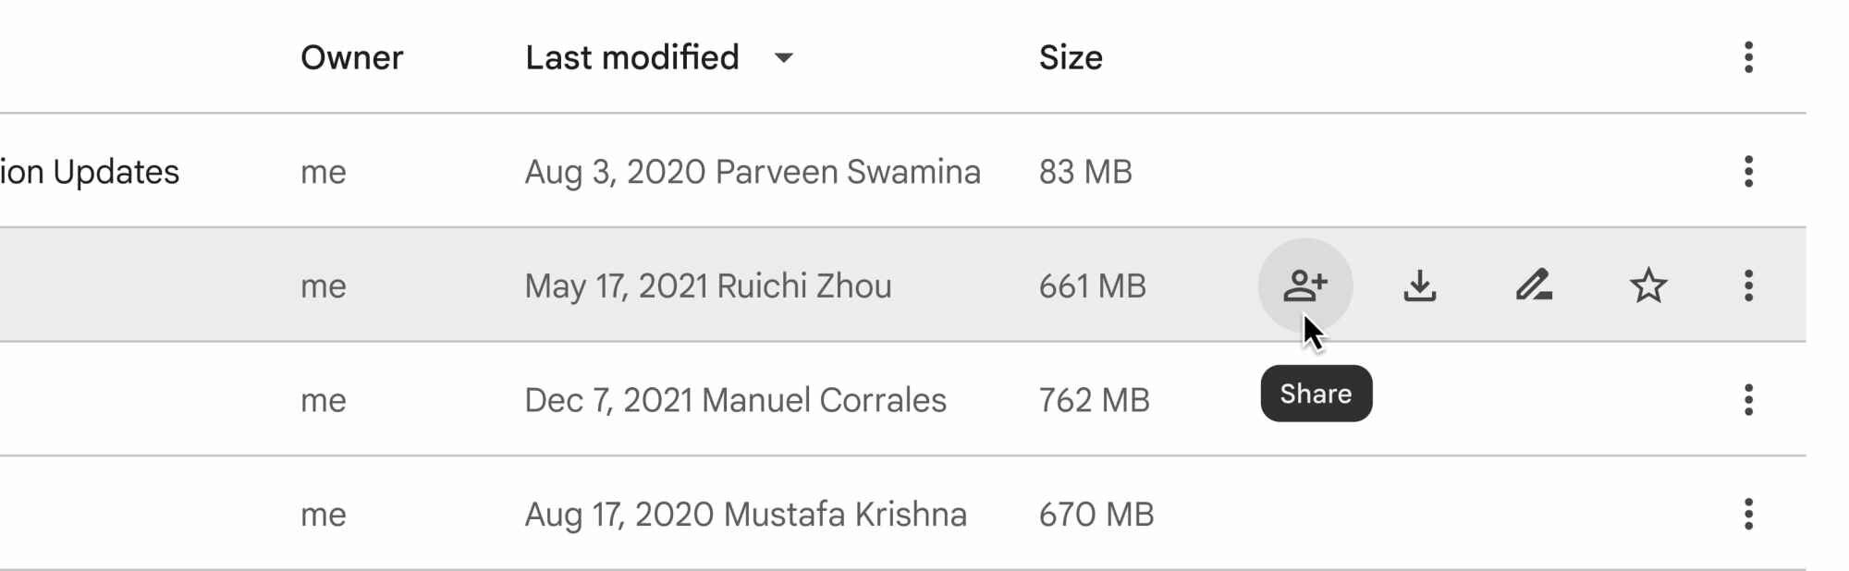Viewport: 1849px width, 571px height.
Task: Toggle sort direction arrow beside Last modified
Action: [784, 58]
